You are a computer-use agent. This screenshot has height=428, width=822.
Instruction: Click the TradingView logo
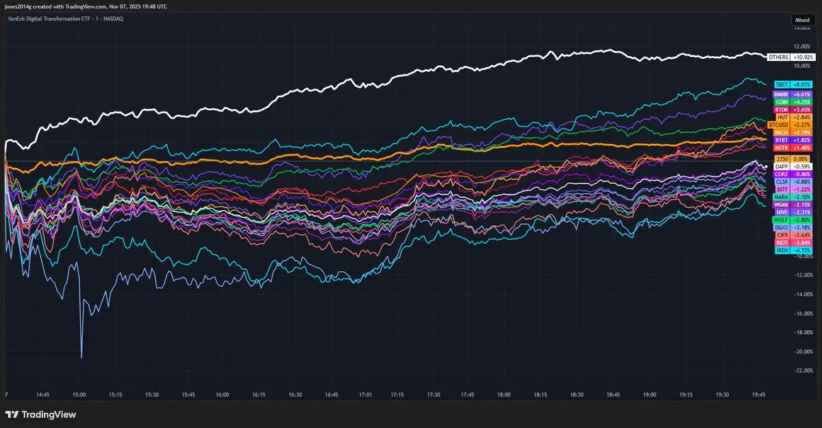tap(40, 414)
